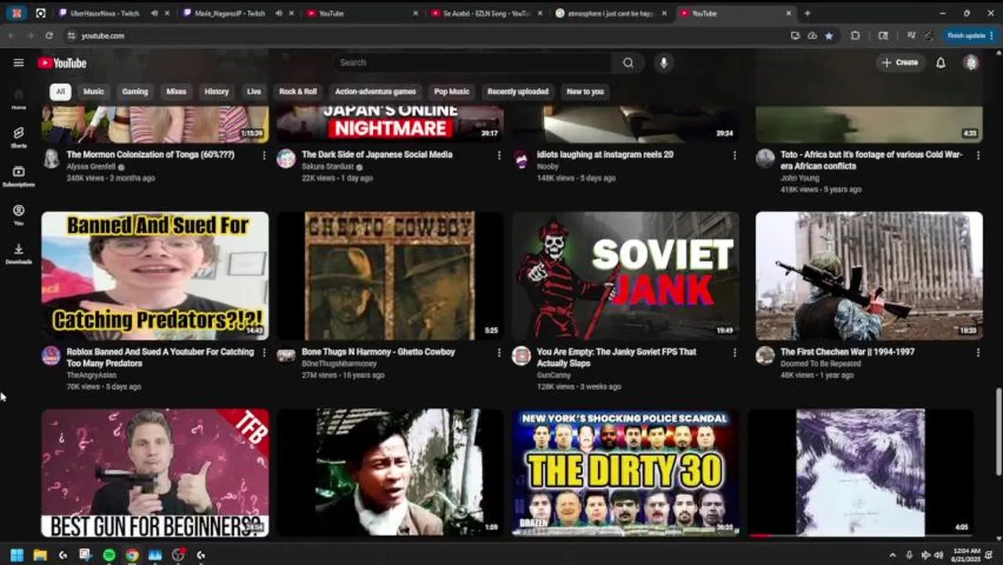Start voice search with the microphone
The height and width of the screenshot is (565, 1003).
(x=664, y=63)
